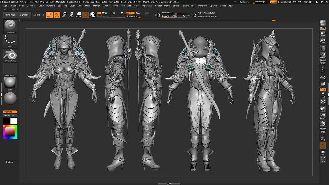Click the Scroll document icon

323,34
